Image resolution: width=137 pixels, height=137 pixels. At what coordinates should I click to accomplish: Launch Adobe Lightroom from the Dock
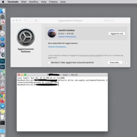click(2, 67)
